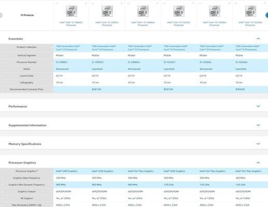Select the Performance section heading

point(18,106)
